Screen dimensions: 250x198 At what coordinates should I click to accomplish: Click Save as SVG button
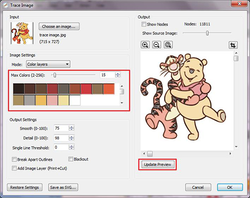(x=63, y=187)
